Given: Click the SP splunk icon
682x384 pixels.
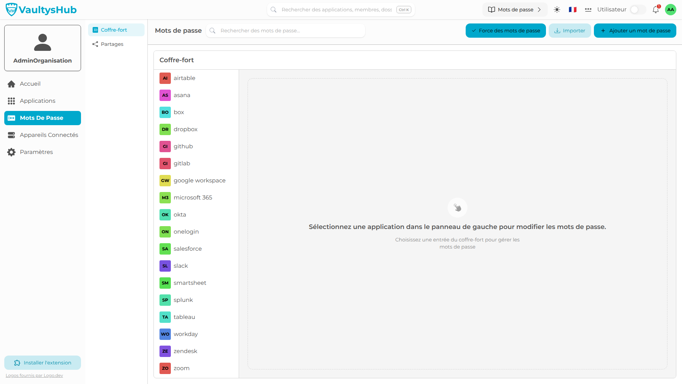Looking at the screenshot, I should pyautogui.click(x=165, y=300).
